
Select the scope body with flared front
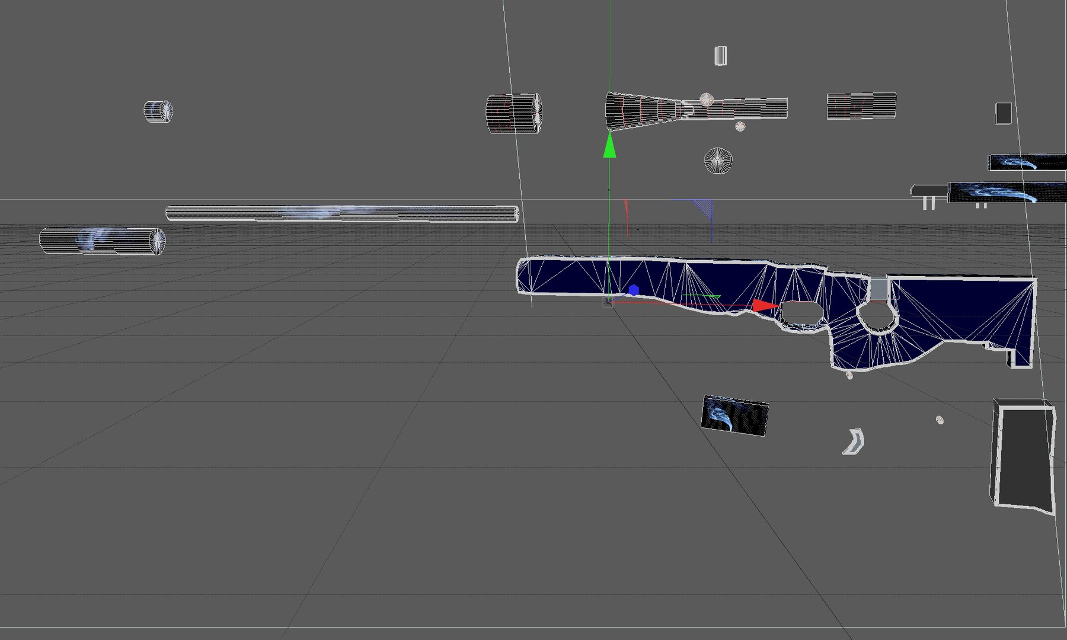[696, 110]
